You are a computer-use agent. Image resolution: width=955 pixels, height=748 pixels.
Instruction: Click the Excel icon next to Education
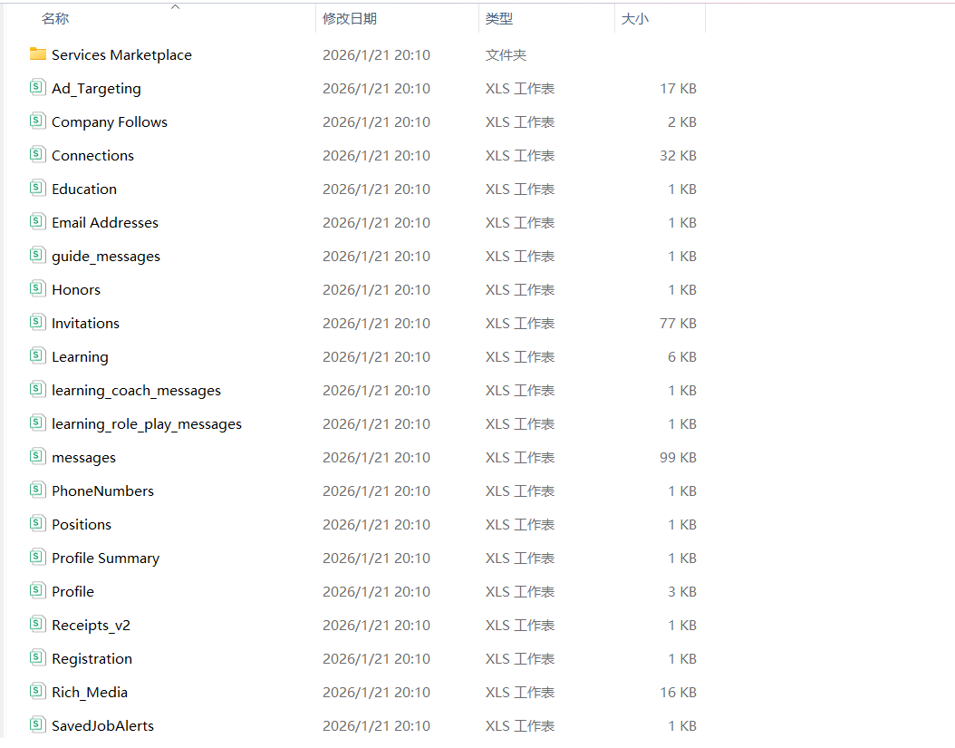(37, 188)
